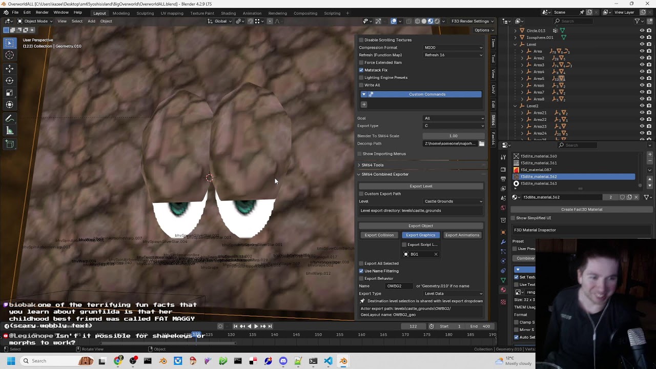Click the Add Cube tool icon
The width and height of the screenshot is (656, 369).
[10, 145]
